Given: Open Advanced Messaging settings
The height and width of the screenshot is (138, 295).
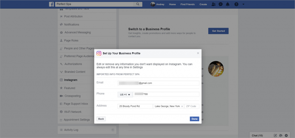Looking at the screenshot, I should (x=87, y=32).
